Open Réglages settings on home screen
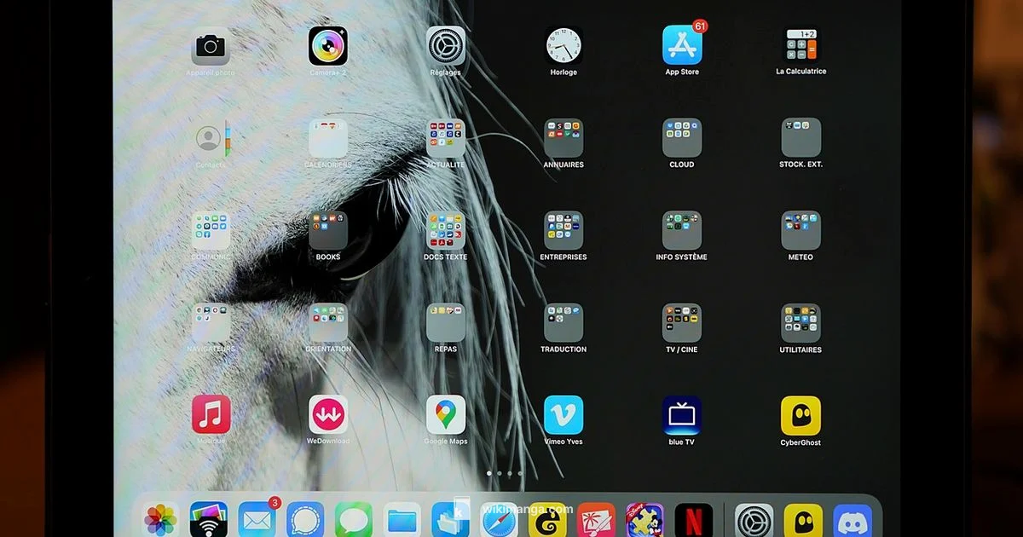 (x=446, y=45)
